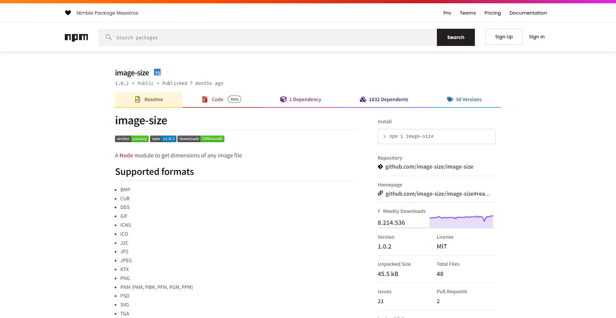This screenshot has width=616, height=318.
Task: Click the downloads 33M/month badge
Action: click(201, 139)
